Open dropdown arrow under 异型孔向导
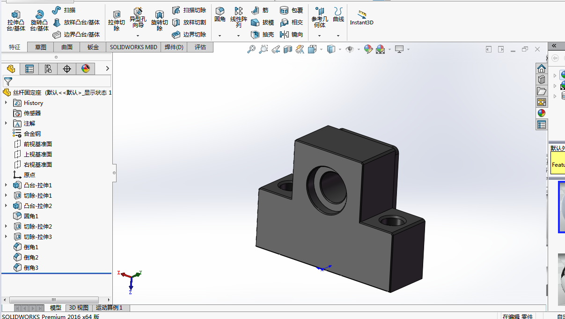Viewport: 565px width, 319px height. 138,36
